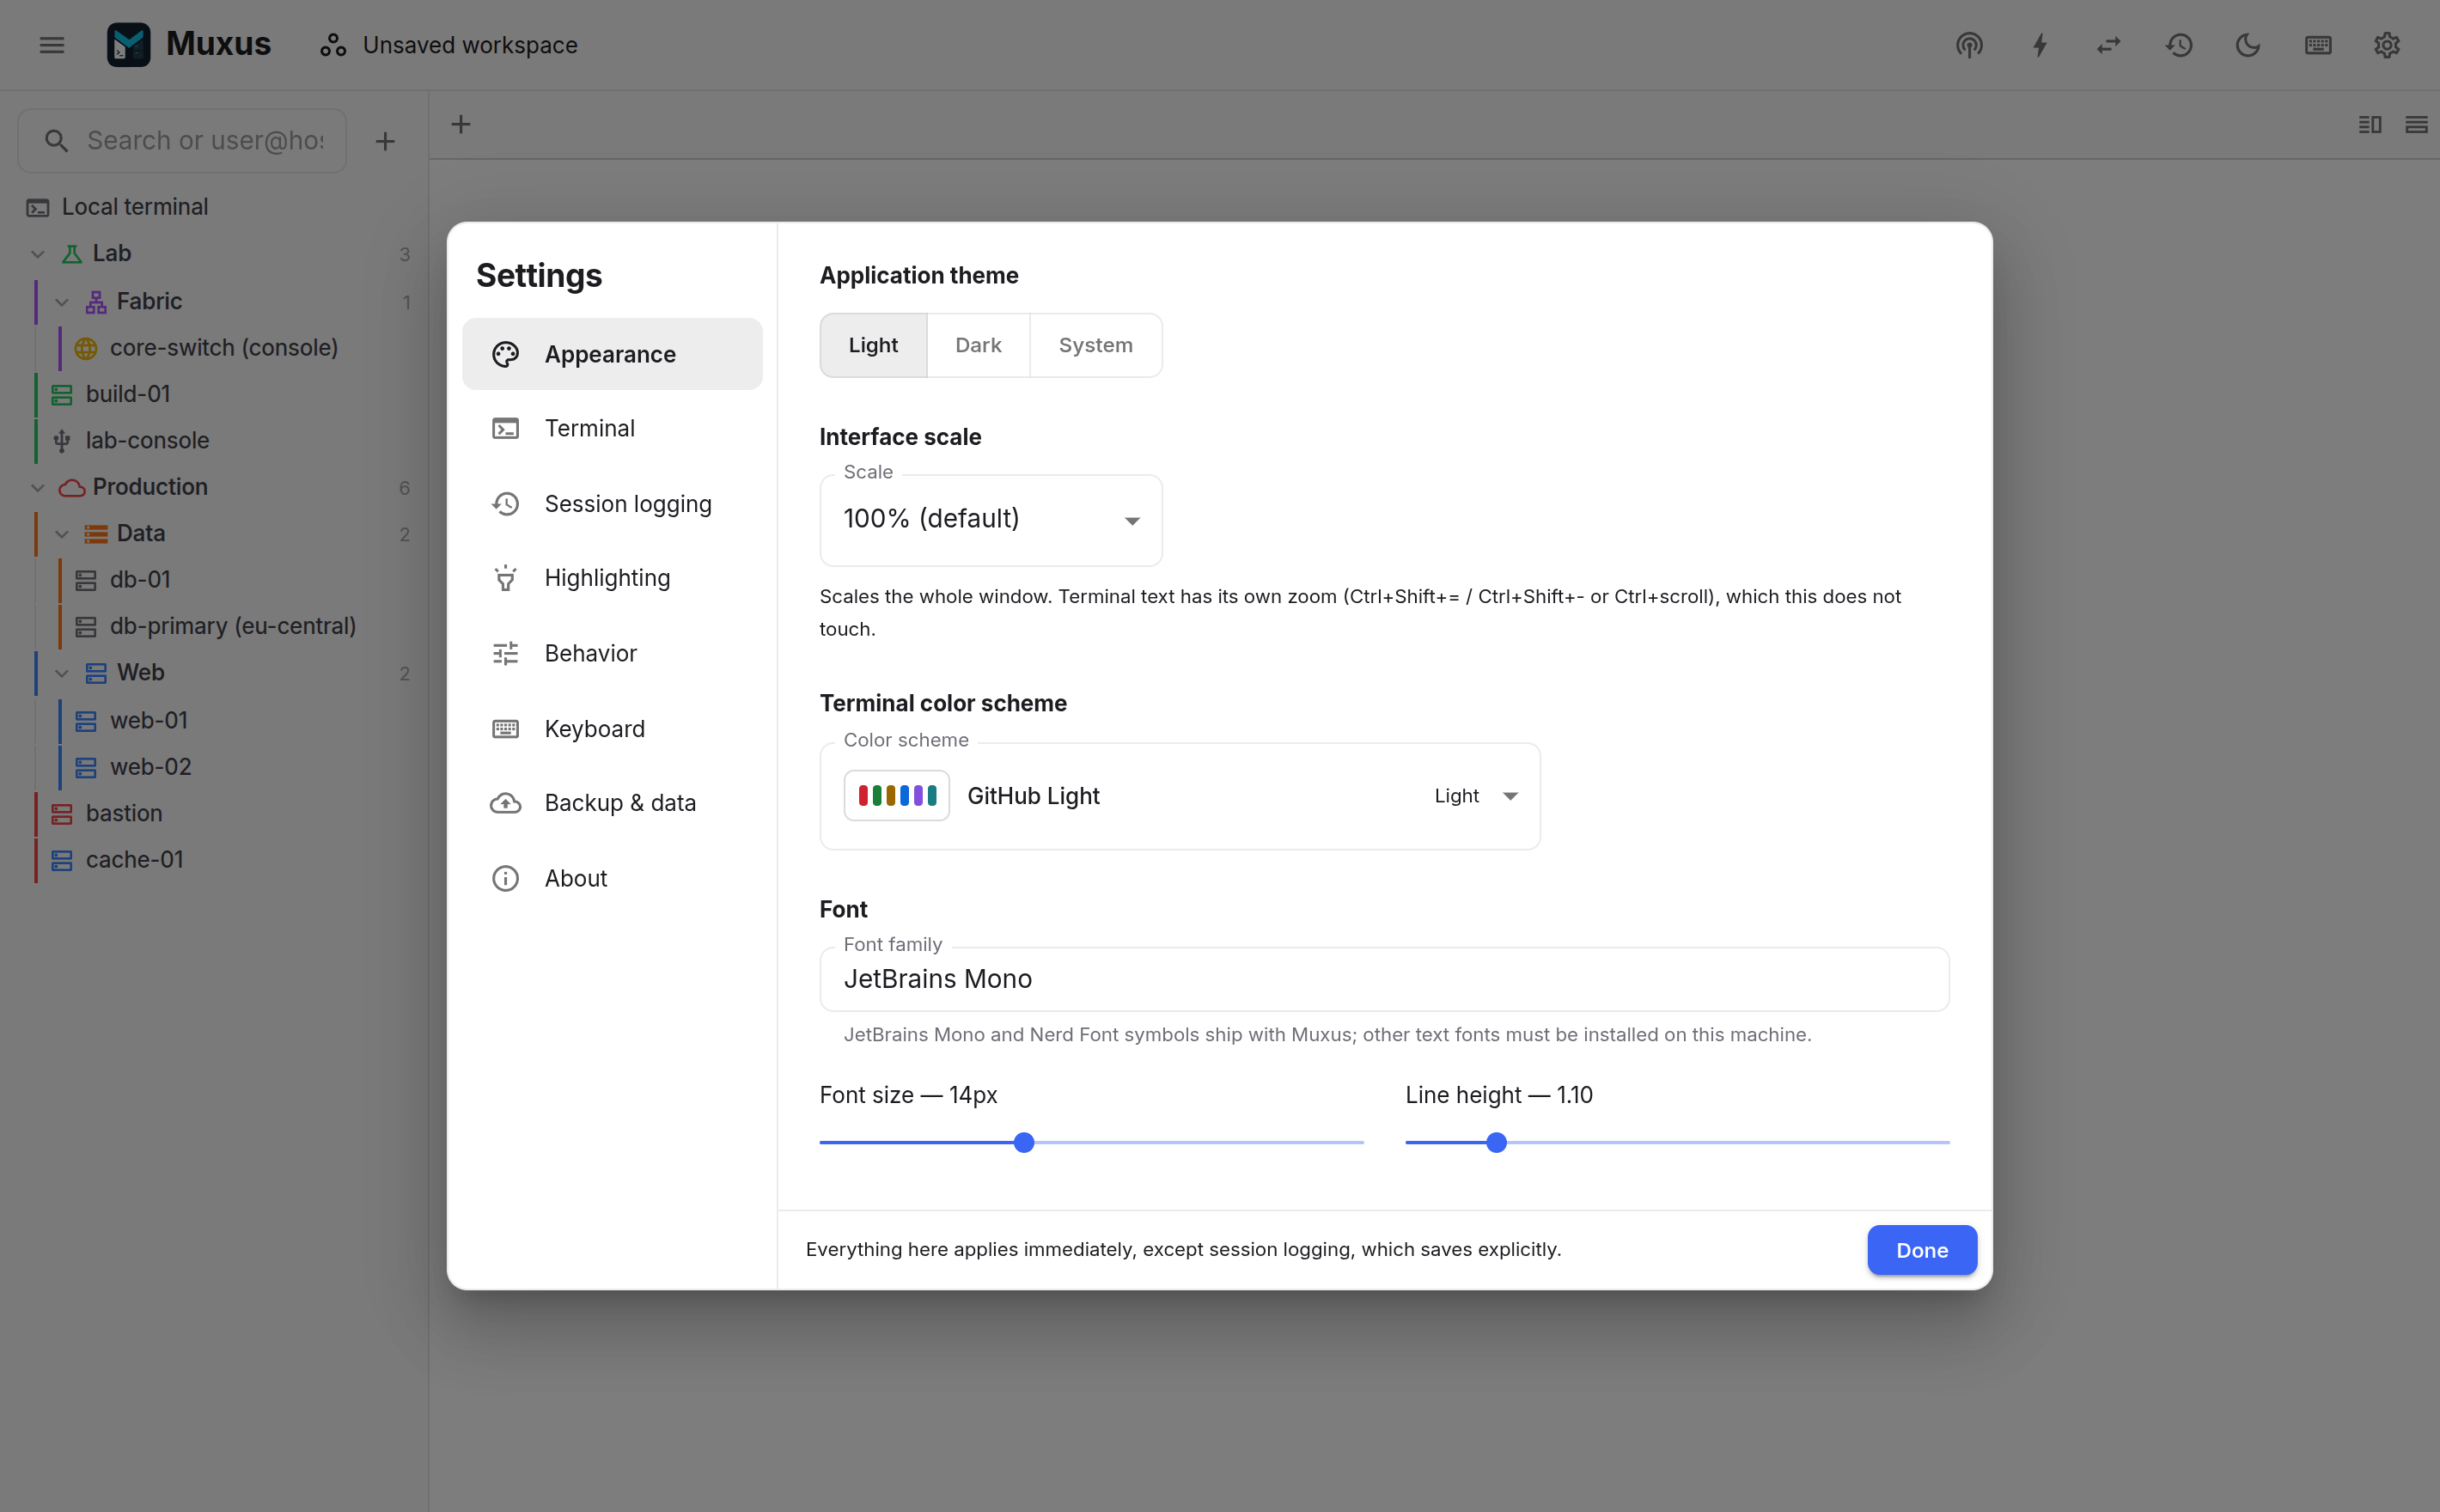
Task: Collapse the Fabric folder chevron
Action: 62,302
